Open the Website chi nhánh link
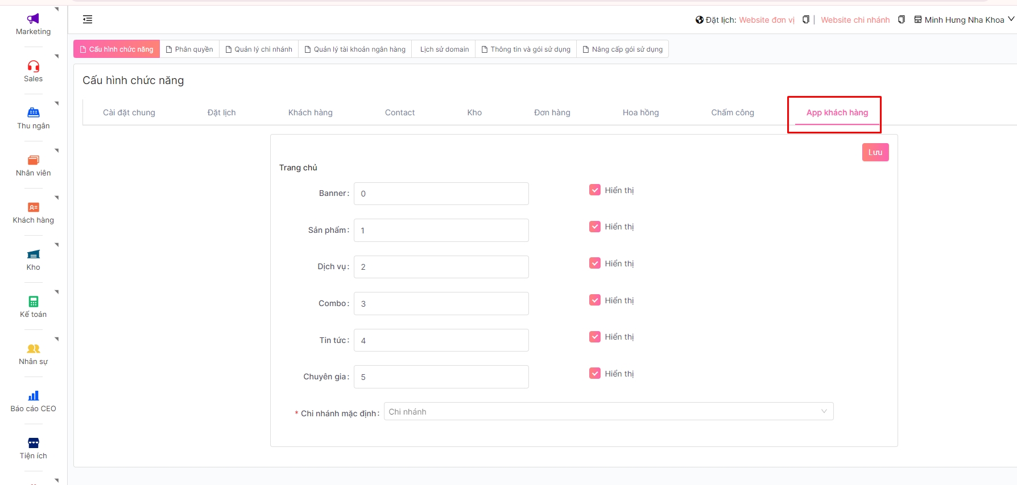1017x485 pixels. (855, 20)
